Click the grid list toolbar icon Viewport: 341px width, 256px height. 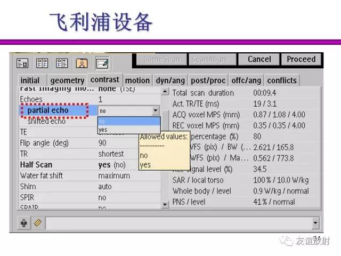(x=42, y=63)
